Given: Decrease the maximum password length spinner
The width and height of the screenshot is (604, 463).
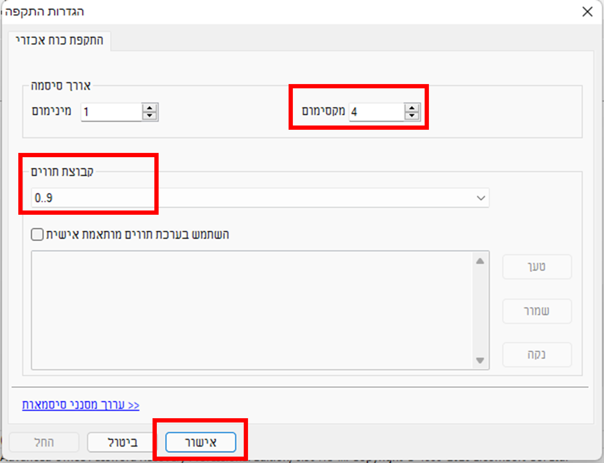Looking at the screenshot, I should tap(412, 116).
